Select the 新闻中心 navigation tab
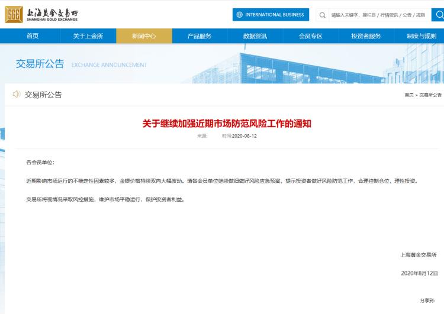The height and width of the screenshot is (314, 444). [144, 36]
